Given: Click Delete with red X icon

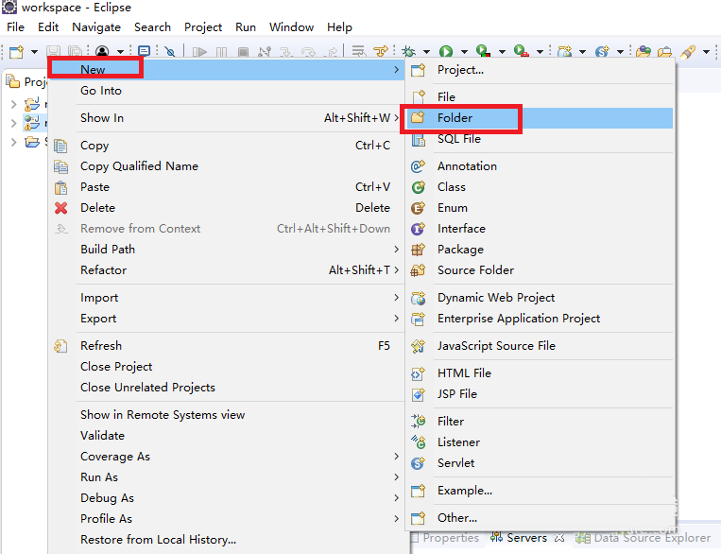Looking at the screenshot, I should [x=226, y=208].
